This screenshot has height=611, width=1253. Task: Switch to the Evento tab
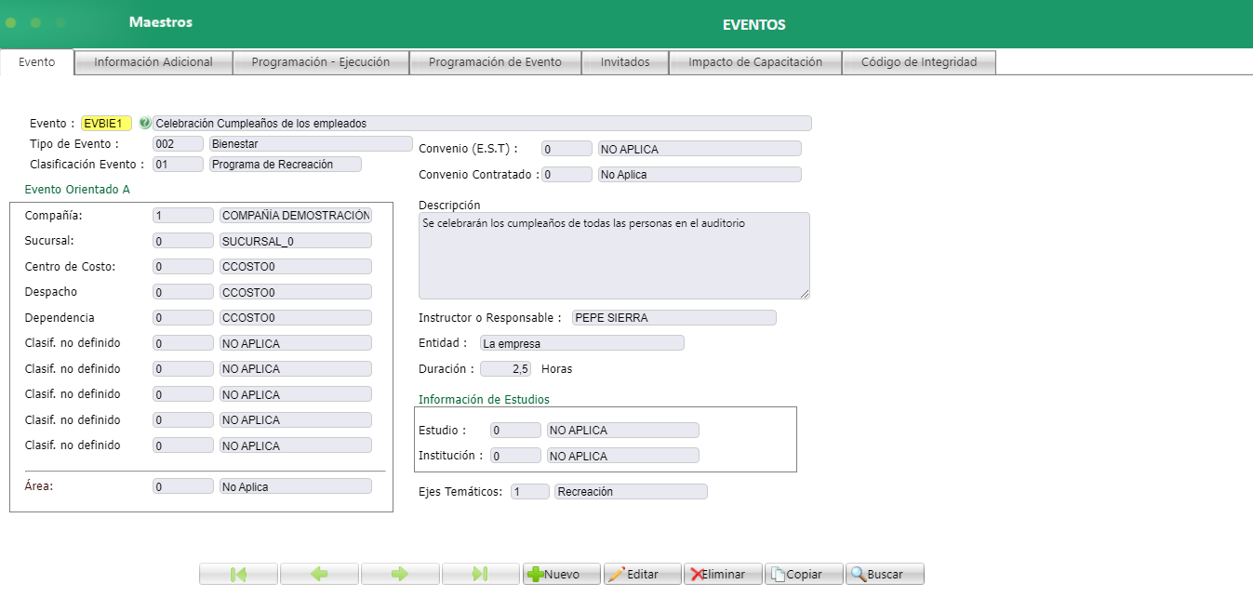click(x=37, y=62)
